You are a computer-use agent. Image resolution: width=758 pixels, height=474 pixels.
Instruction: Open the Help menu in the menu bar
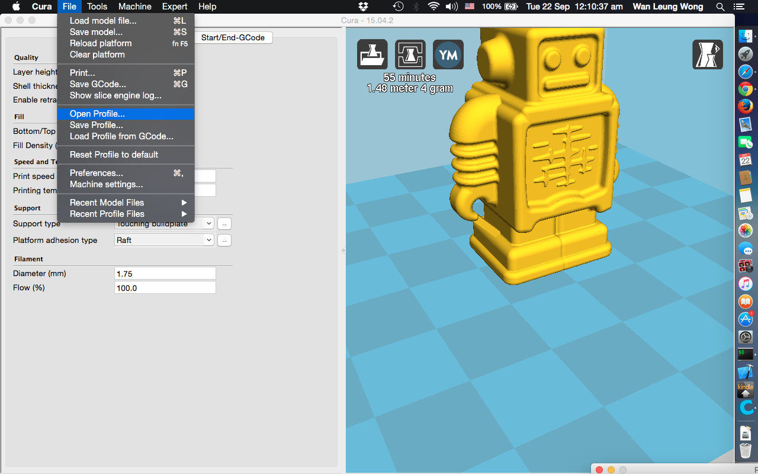[x=207, y=7]
